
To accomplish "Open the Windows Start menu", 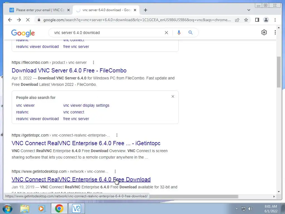I will tap(7, 208).
